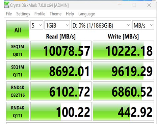Expand the test size dropdown showing 1GiB
Viewport: 157px width, 124px height.
tap(57, 25)
